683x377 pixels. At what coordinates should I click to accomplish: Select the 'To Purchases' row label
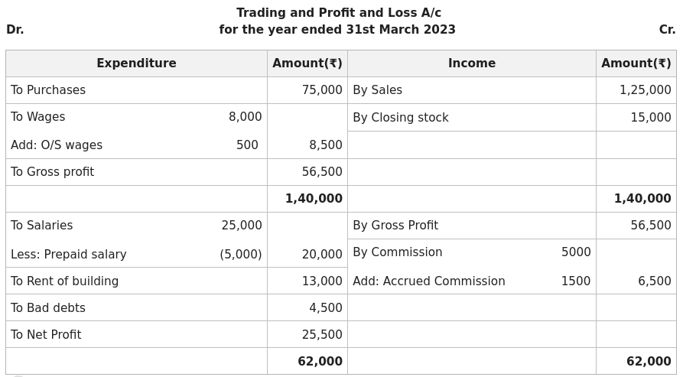tap(48, 90)
